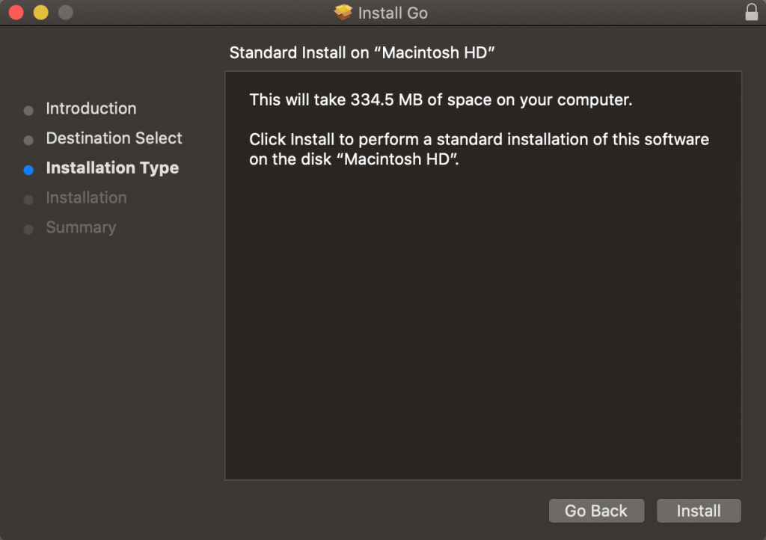Click the Install button
This screenshot has width=766, height=540.
coord(699,511)
